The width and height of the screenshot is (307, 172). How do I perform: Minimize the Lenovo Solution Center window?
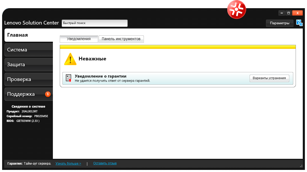pyautogui.click(x=282, y=13)
